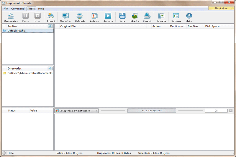Image resolution: width=236 pixels, height=157 pixels.
Task: Open the Wizard tool
Action: pyautogui.click(x=51, y=17)
